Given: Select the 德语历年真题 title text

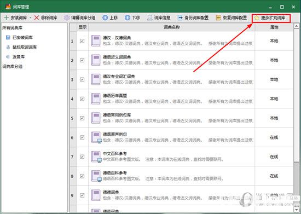Looking at the screenshot, I should 115,96.
